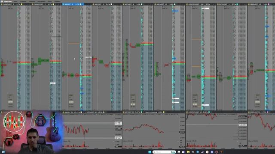Image resolution: width=275 pixels, height=154 pixels.
Task: Open the Windows Start menu
Action: coord(150,152)
